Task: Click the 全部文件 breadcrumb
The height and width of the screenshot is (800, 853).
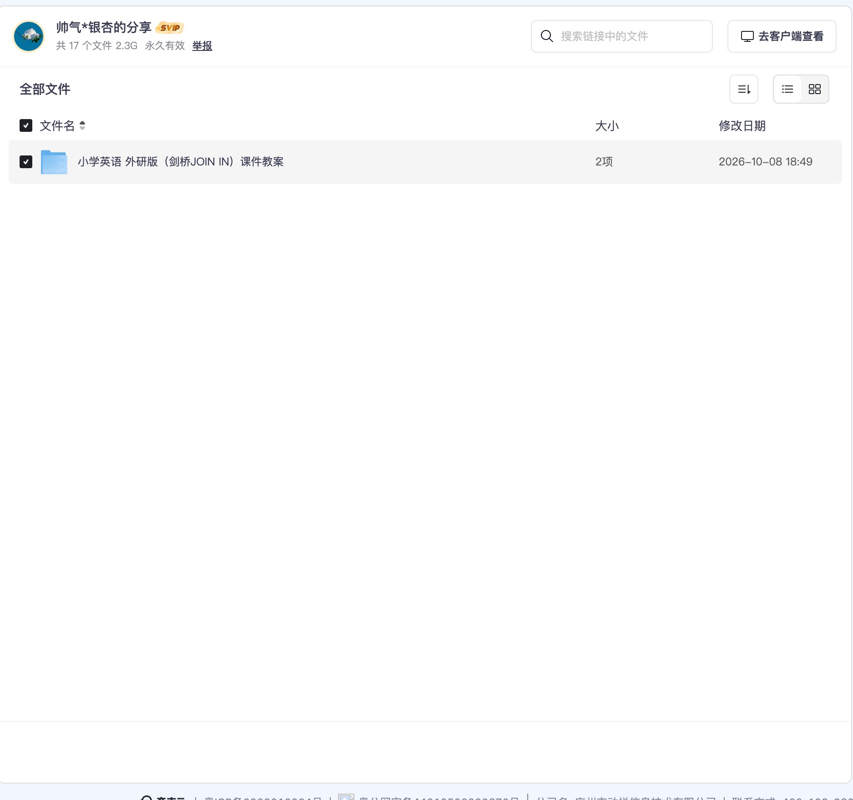Action: coord(45,89)
